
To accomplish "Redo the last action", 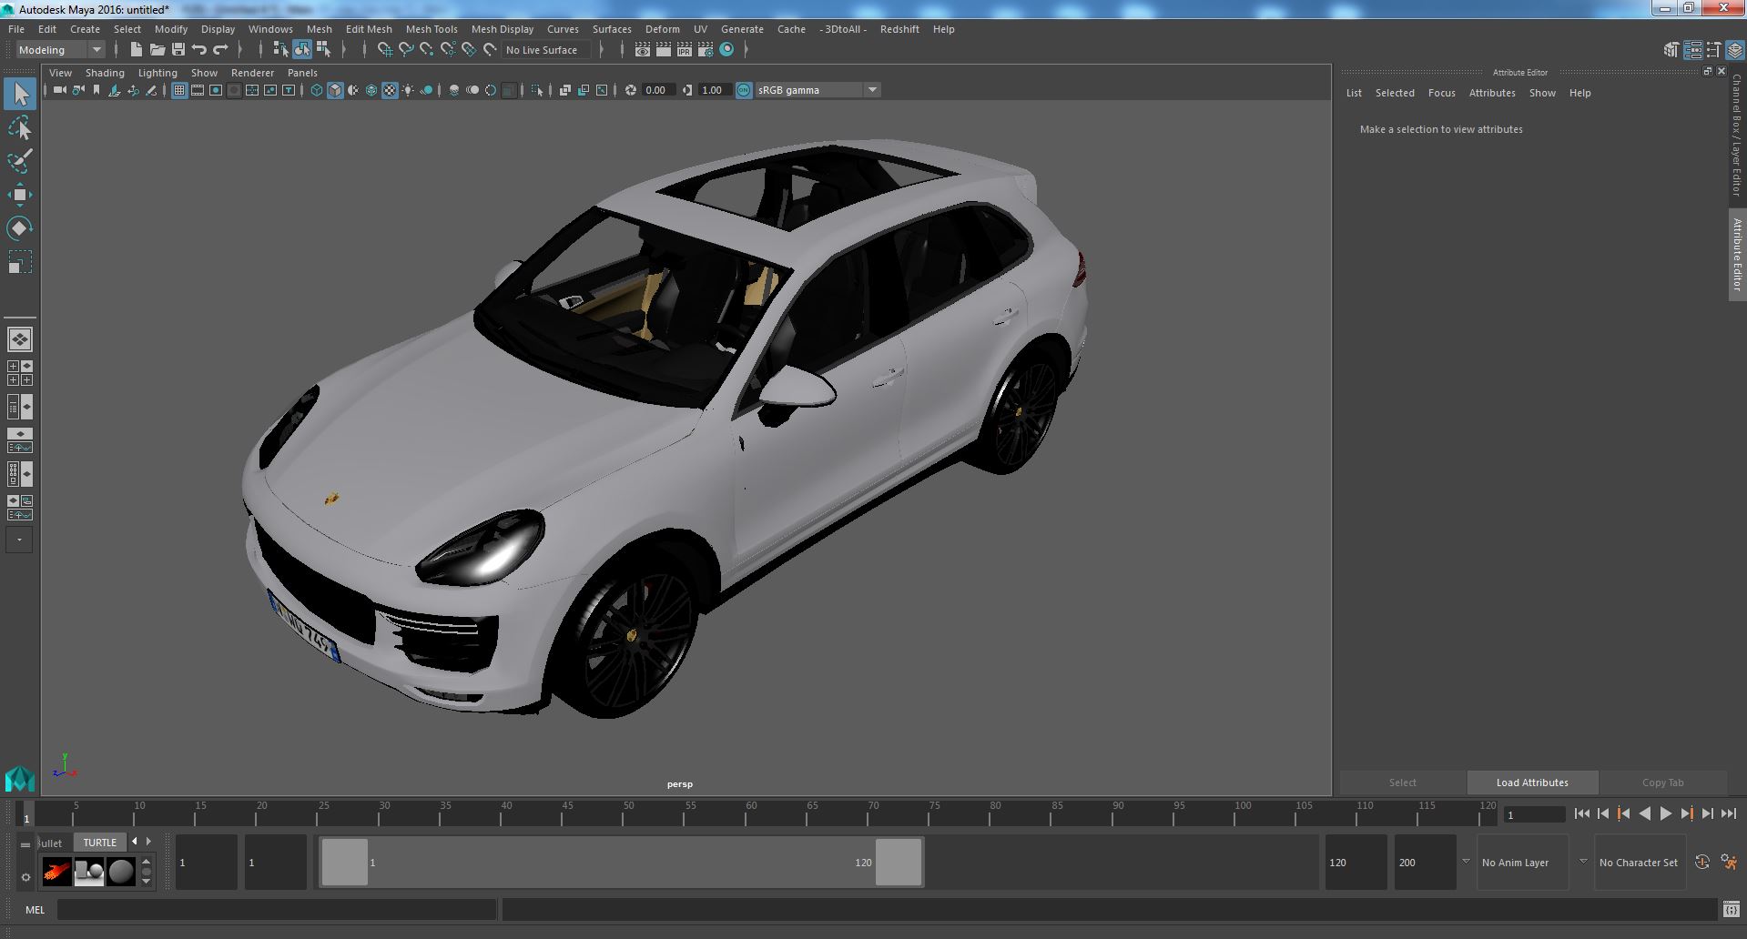I will click(220, 50).
